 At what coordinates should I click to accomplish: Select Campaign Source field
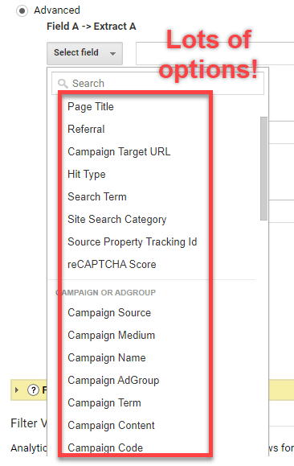click(x=109, y=312)
